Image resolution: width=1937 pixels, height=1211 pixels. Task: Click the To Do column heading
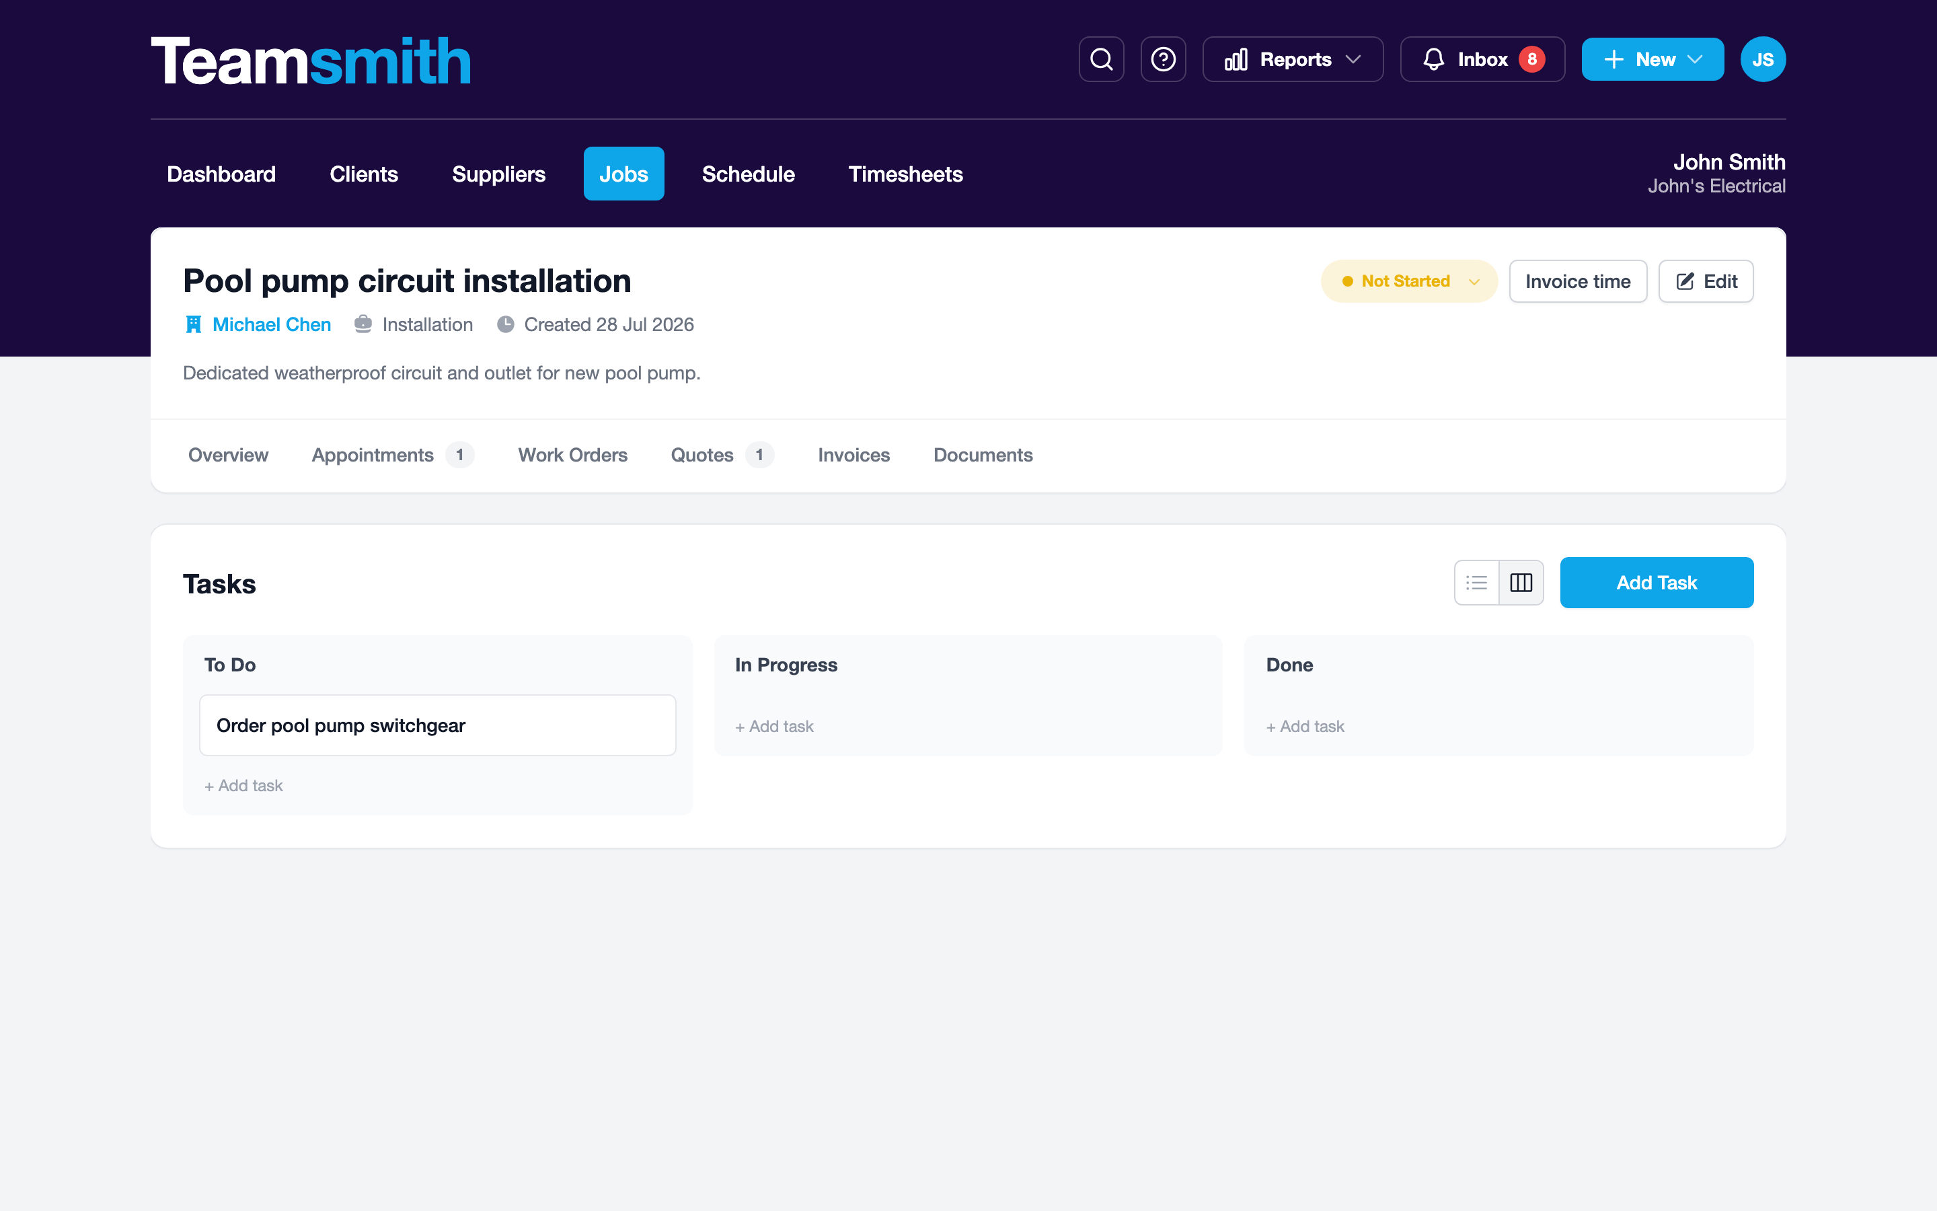(x=230, y=665)
